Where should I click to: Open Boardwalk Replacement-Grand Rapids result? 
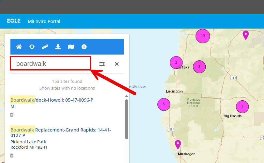(x=61, y=132)
